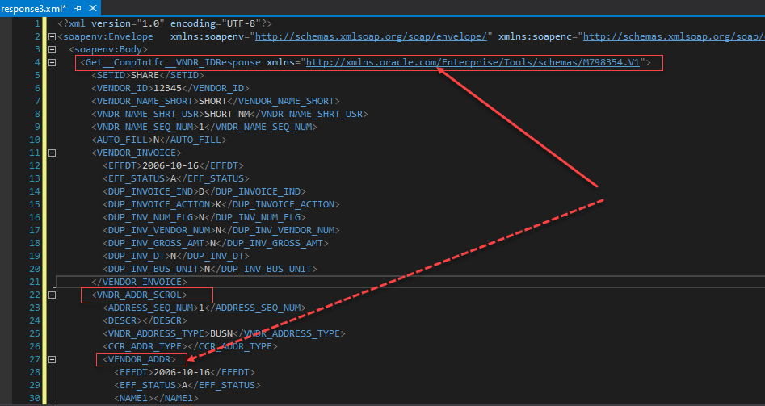Viewport: 765px width, 406px height.
Task: Click the SETID value SHARE
Action: pyautogui.click(x=145, y=75)
